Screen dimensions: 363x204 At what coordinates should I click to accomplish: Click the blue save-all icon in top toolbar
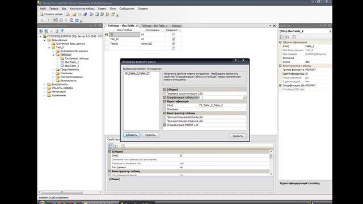coord(85,14)
